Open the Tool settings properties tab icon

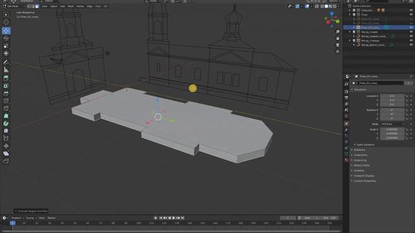tap(346, 84)
